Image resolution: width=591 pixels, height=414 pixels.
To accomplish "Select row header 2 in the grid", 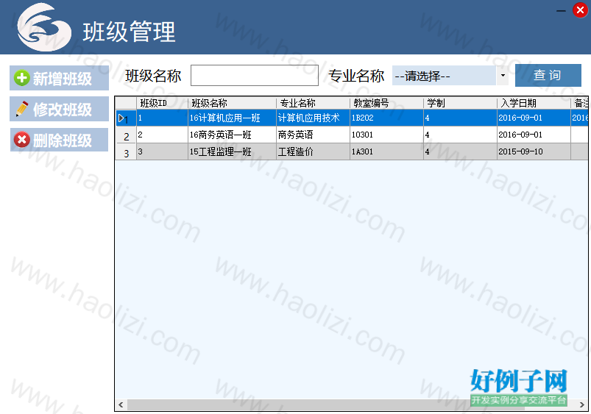I will (x=126, y=135).
